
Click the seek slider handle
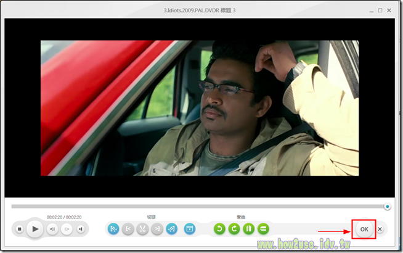coord(388,207)
